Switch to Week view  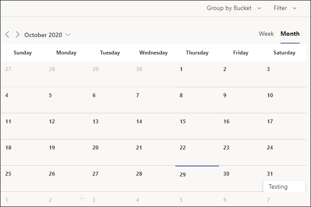point(266,34)
